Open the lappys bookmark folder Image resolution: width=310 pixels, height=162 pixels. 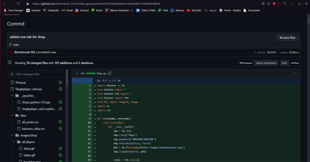point(211,10)
